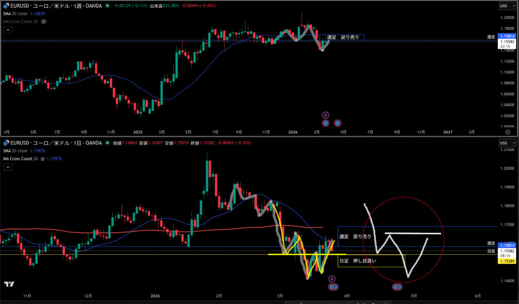Click the EURUSD flag icon on weekly chart

click(6, 6)
